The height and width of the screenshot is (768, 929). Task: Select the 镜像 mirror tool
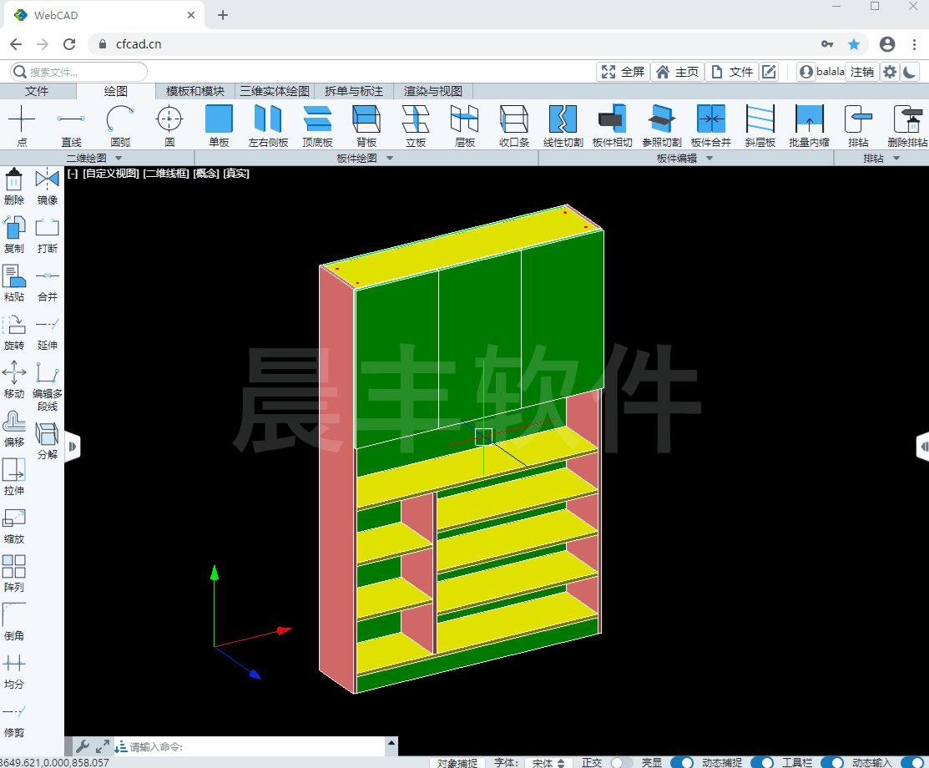(48, 185)
